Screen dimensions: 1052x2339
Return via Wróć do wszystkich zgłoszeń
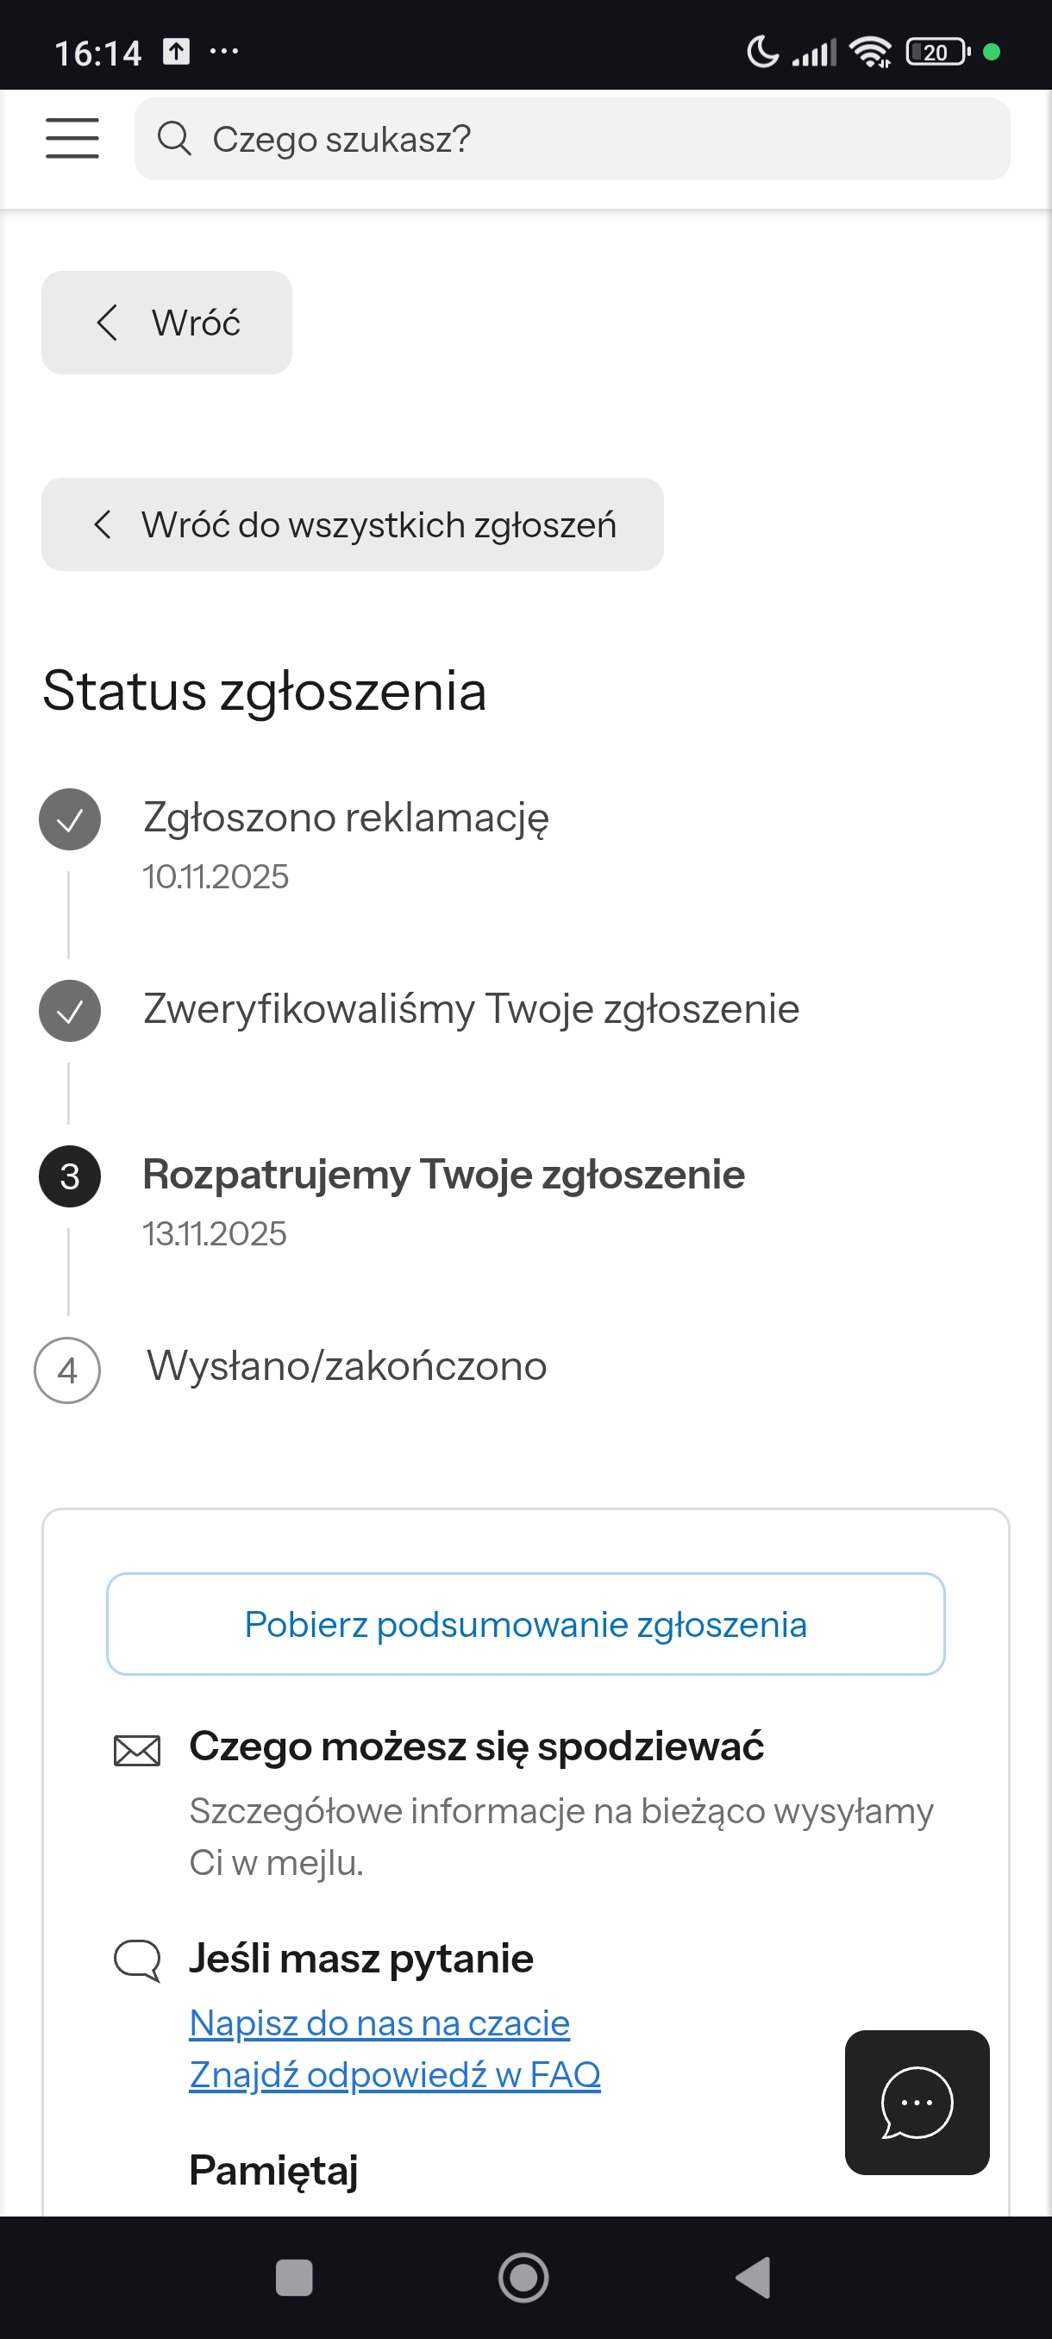(x=352, y=525)
